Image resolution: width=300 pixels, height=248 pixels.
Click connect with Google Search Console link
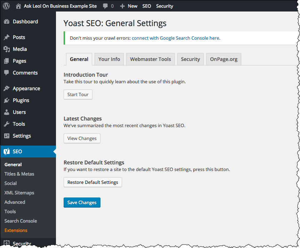(x=176, y=38)
